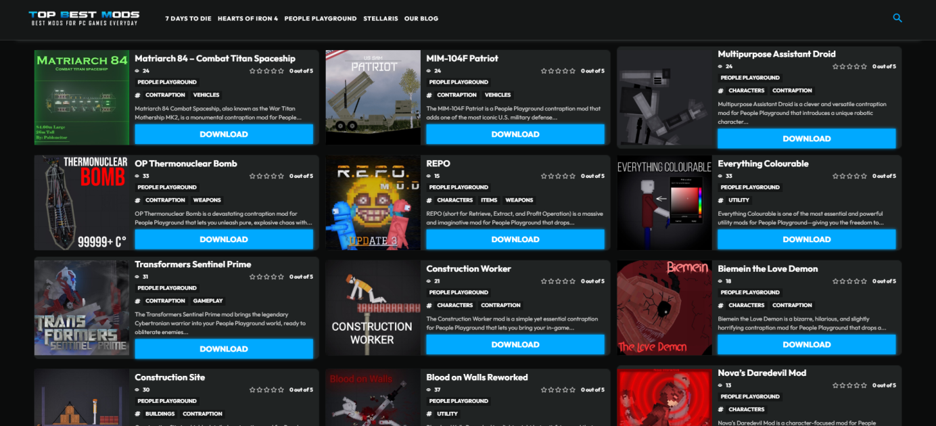Open Blood on Walls thumbnail
Viewport: 936px width, 426px height.
[x=373, y=398]
